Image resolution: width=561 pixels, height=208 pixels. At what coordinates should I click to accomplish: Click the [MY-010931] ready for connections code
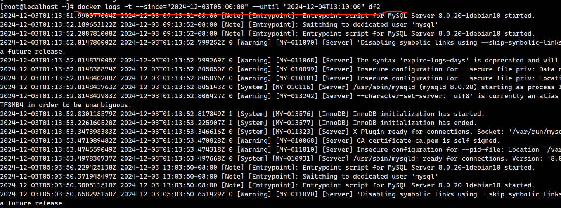pyautogui.click(x=293, y=158)
